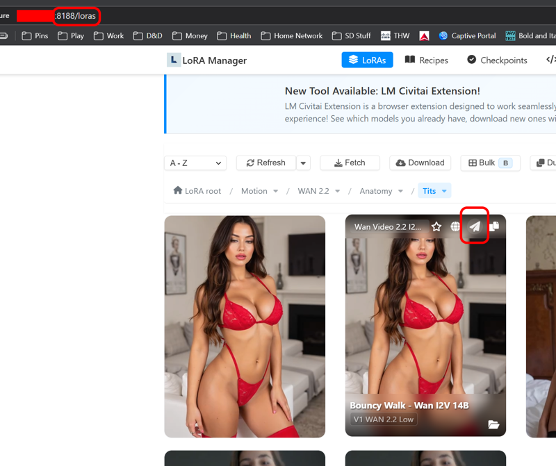Screen dimensions: 556x466
Task: Enable Bulk selection mode
Action: coord(490,163)
